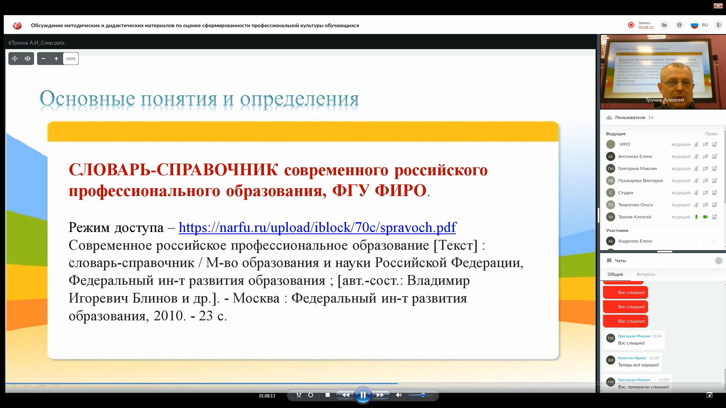The height and width of the screenshot is (408, 726).
Task: Click the webinar logo icon in header
Action: (17, 25)
